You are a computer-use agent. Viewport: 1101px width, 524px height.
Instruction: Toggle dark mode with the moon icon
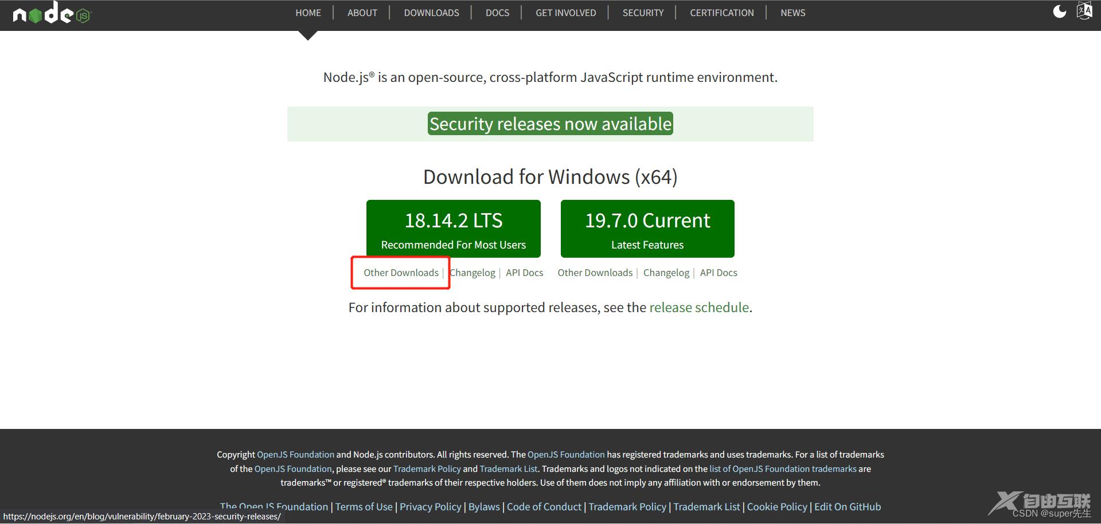point(1059,11)
